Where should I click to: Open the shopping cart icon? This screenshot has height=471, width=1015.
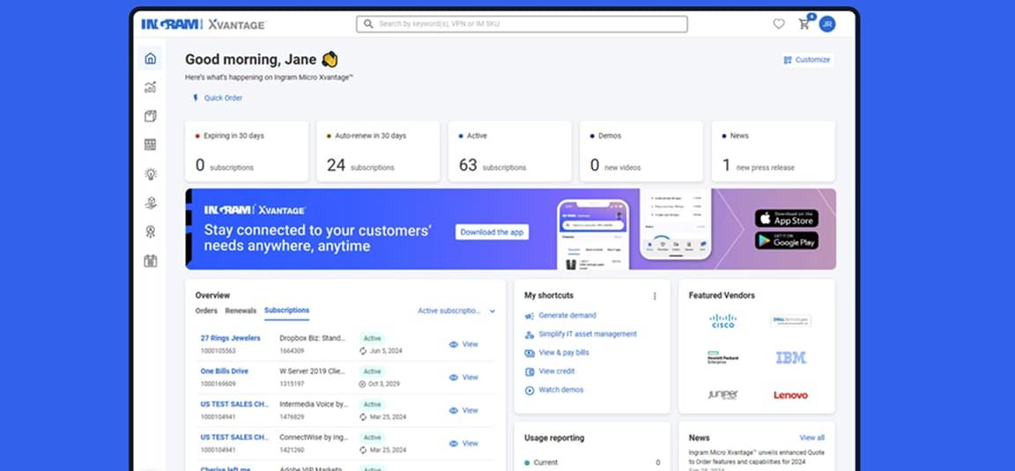tap(804, 24)
